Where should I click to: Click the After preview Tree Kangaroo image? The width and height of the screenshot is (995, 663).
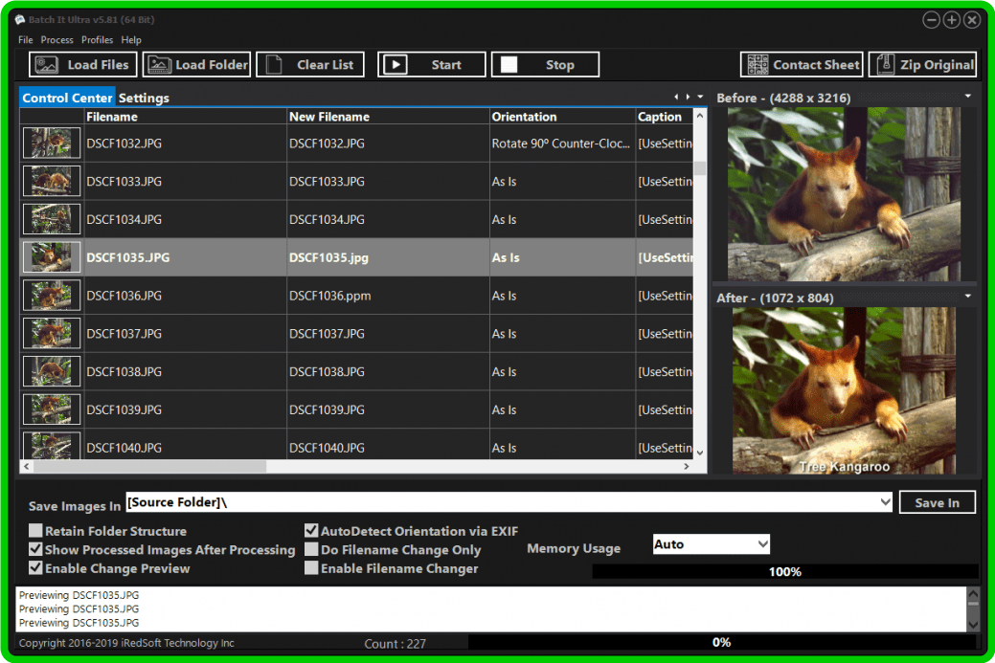pyautogui.click(x=844, y=390)
